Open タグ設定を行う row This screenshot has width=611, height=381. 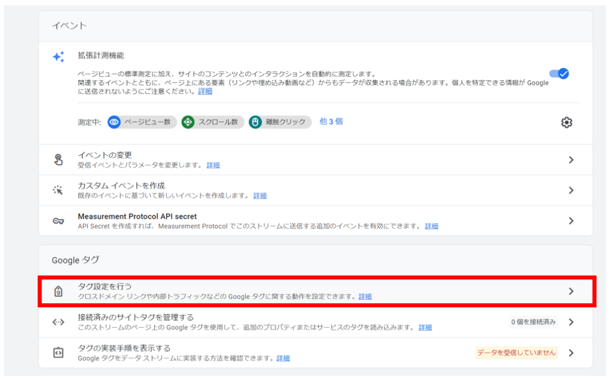pos(317,292)
